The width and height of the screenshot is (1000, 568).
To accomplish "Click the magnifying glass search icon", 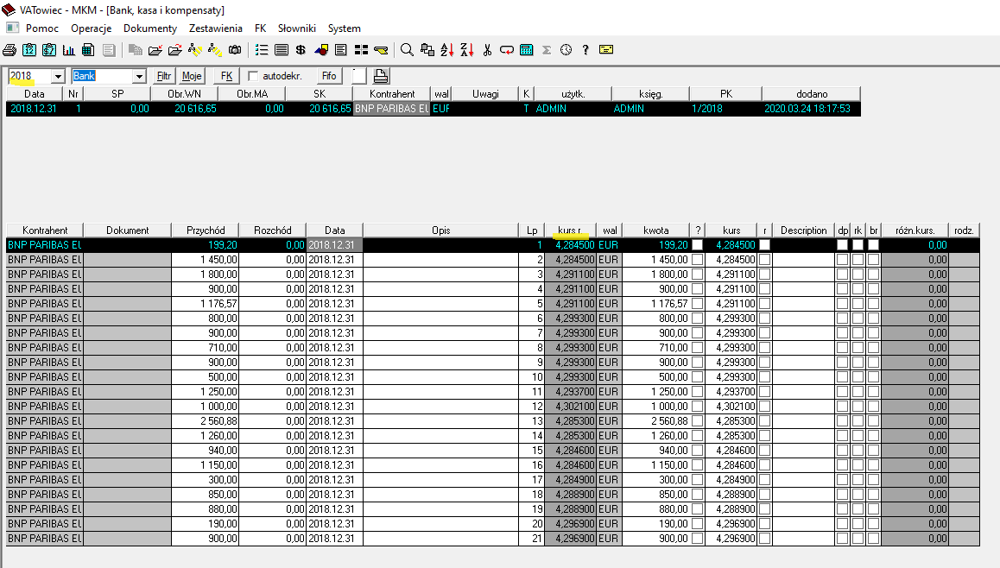I will coord(407,50).
